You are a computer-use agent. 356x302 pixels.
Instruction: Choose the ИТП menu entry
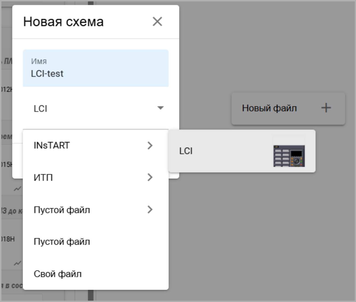tap(43, 178)
